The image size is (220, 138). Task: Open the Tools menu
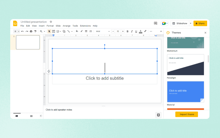click(75, 26)
